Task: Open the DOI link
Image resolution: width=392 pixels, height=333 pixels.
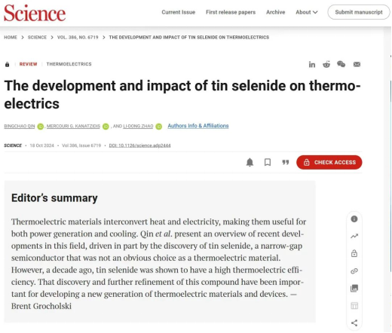Action: pos(139,145)
